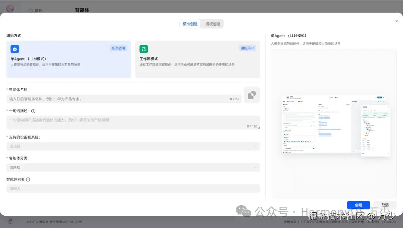This screenshot has width=403, height=228.
Task: Open the 智能体分类 dropdown
Action: (x=133, y=168)
